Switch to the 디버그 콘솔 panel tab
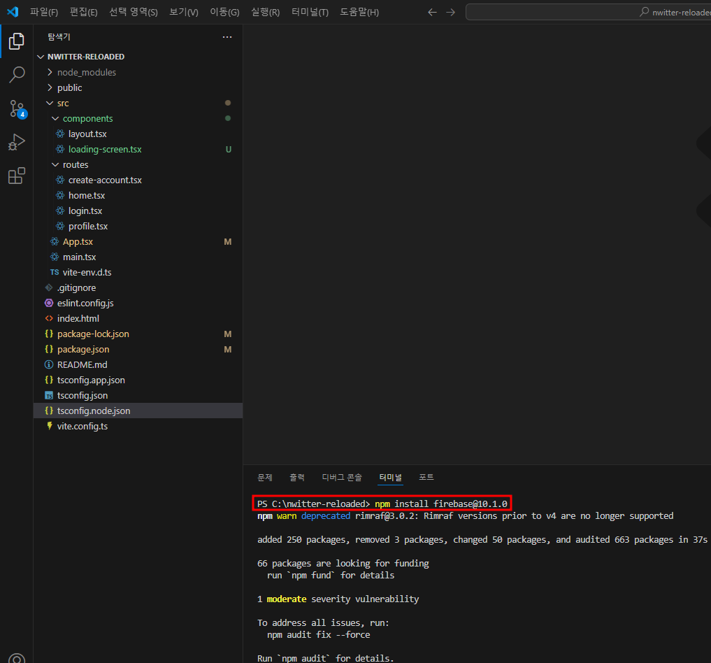711x663 pixels. (342, 478)
